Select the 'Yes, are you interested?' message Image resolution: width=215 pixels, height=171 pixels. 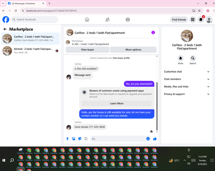139,84
